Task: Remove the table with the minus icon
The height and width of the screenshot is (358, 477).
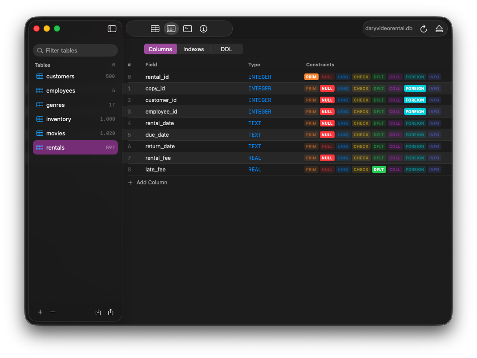Action: point(53,312)
